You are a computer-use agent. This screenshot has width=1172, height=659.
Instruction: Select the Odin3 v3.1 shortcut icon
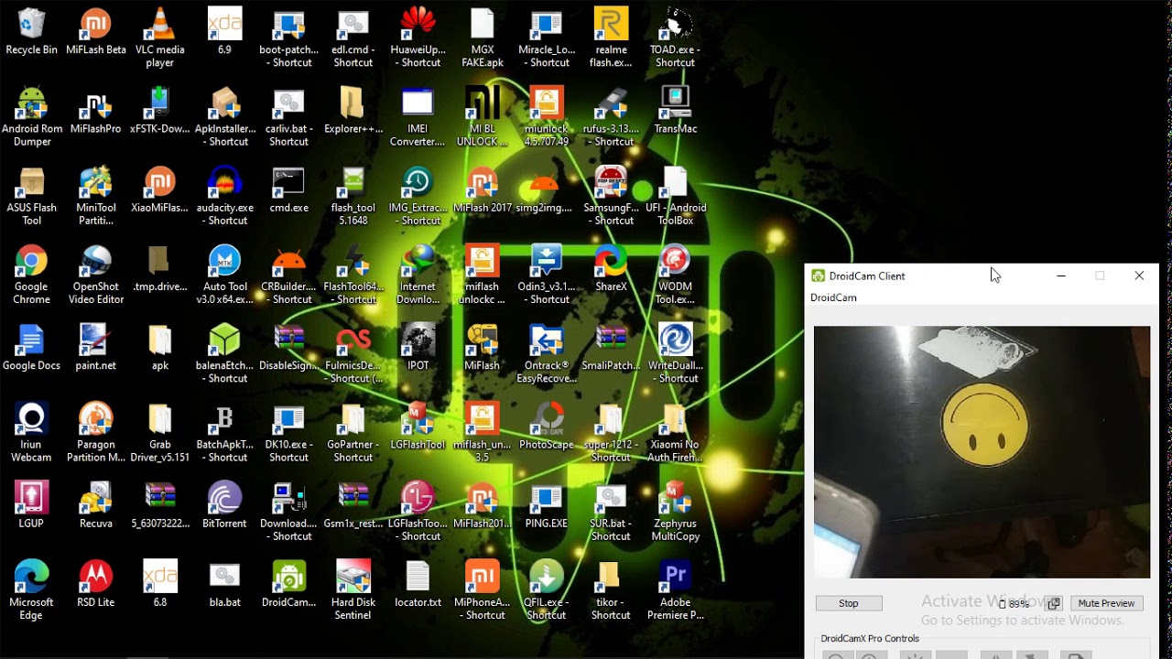tap(547, 275)
